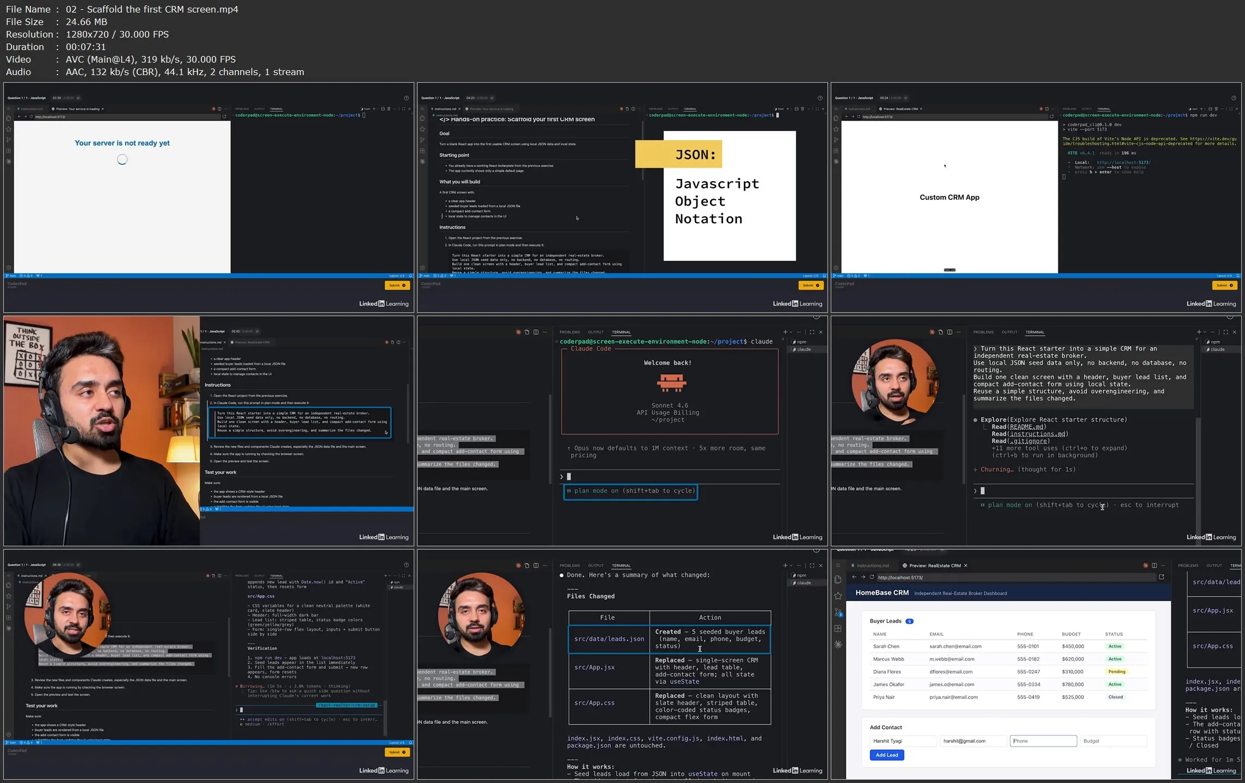Viewport: 1245px width, 783px height.
Task: Focus the Budget field in Add Contact
Action: point(1113,741)
